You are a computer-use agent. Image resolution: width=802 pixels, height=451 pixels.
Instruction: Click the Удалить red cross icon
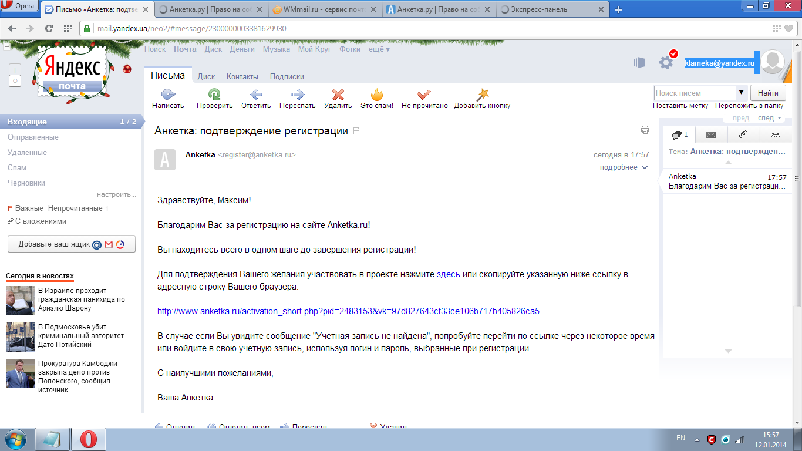click(x=338, y=95)
